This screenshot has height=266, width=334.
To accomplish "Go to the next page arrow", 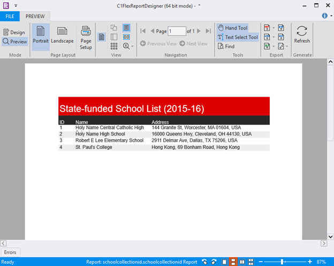I will click(x=199, y=31).
